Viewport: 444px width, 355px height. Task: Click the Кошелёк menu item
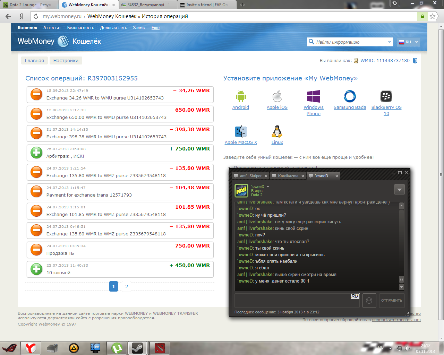pyautogui.click(x=27, y=28)
